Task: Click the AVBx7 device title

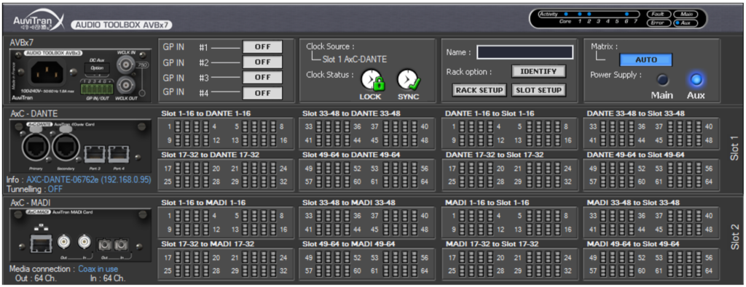Action: tap(21, 43)
